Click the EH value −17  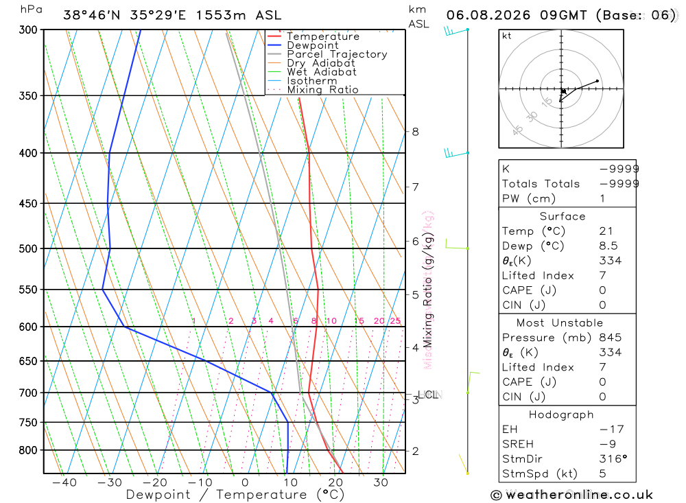pos(612,430)
